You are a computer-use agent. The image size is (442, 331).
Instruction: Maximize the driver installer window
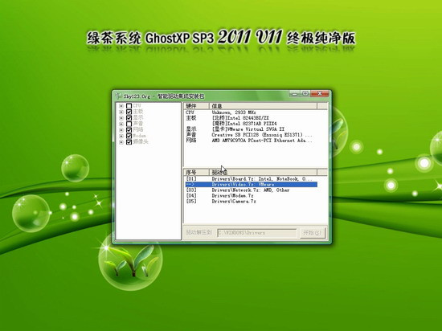[x=305, y=93]
